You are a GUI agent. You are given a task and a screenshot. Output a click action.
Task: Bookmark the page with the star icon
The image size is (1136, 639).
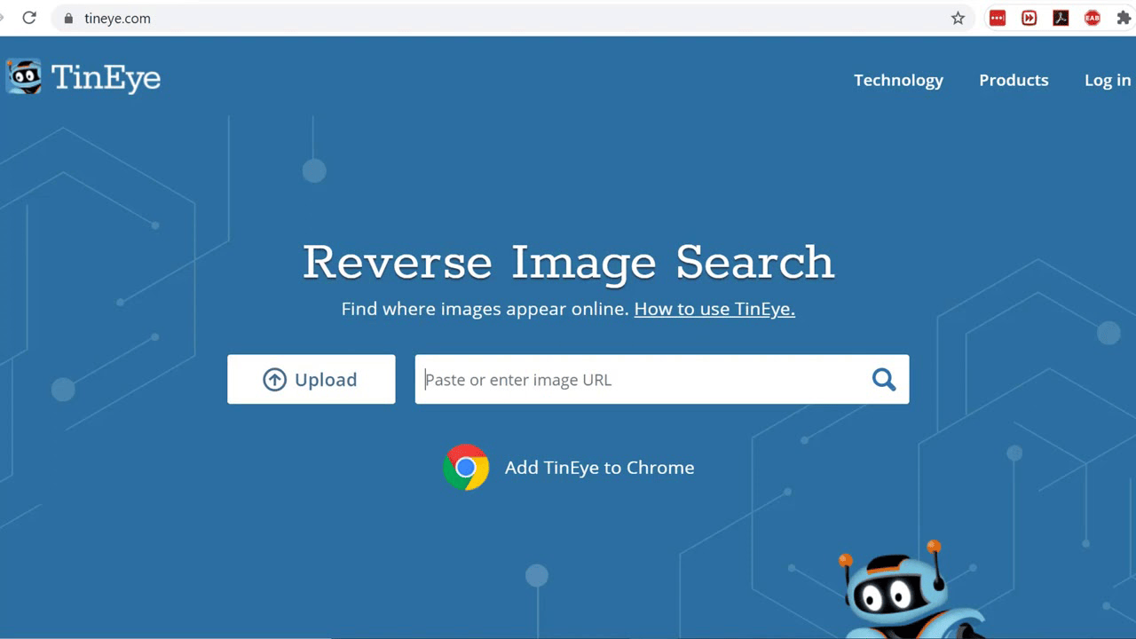[x=958, y=18]
